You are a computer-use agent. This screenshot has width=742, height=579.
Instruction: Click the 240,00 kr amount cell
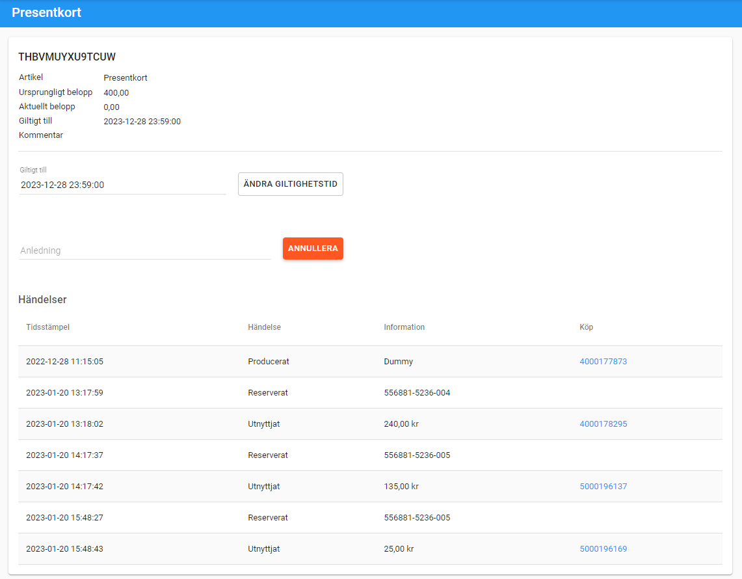pyautogui.click(x=401, y=424)
